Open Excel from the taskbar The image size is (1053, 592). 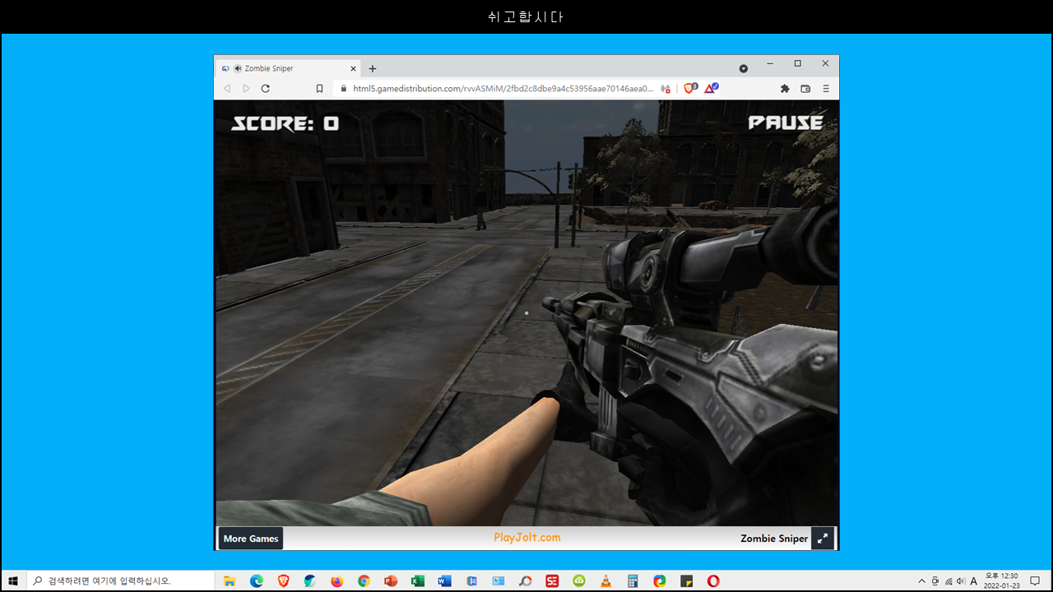[x=418, y=580]
